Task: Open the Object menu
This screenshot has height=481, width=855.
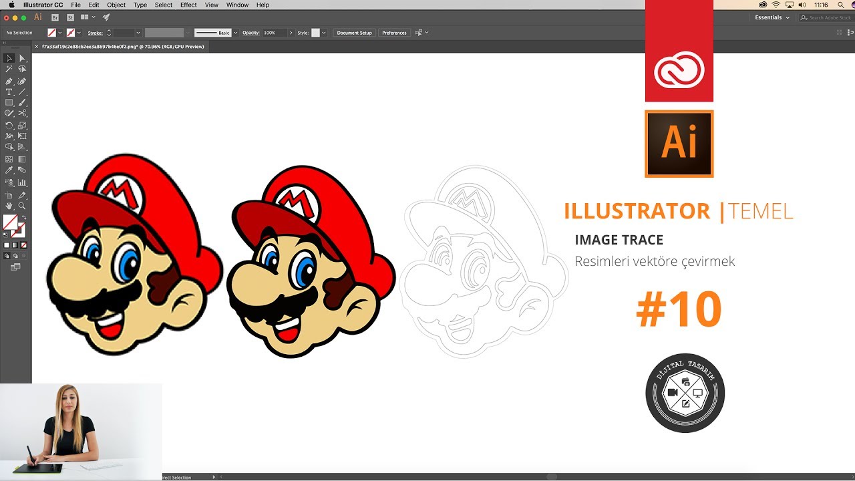Action: 116,5
